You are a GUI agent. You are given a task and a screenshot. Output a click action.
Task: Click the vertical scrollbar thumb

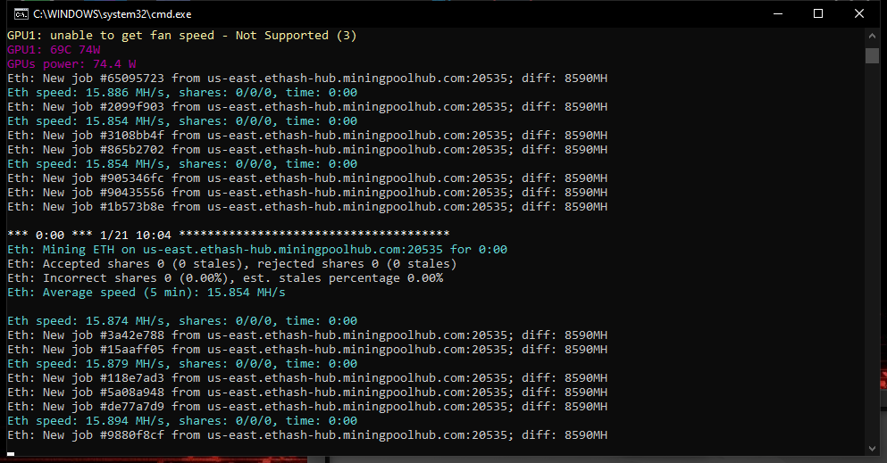(872, 56)
